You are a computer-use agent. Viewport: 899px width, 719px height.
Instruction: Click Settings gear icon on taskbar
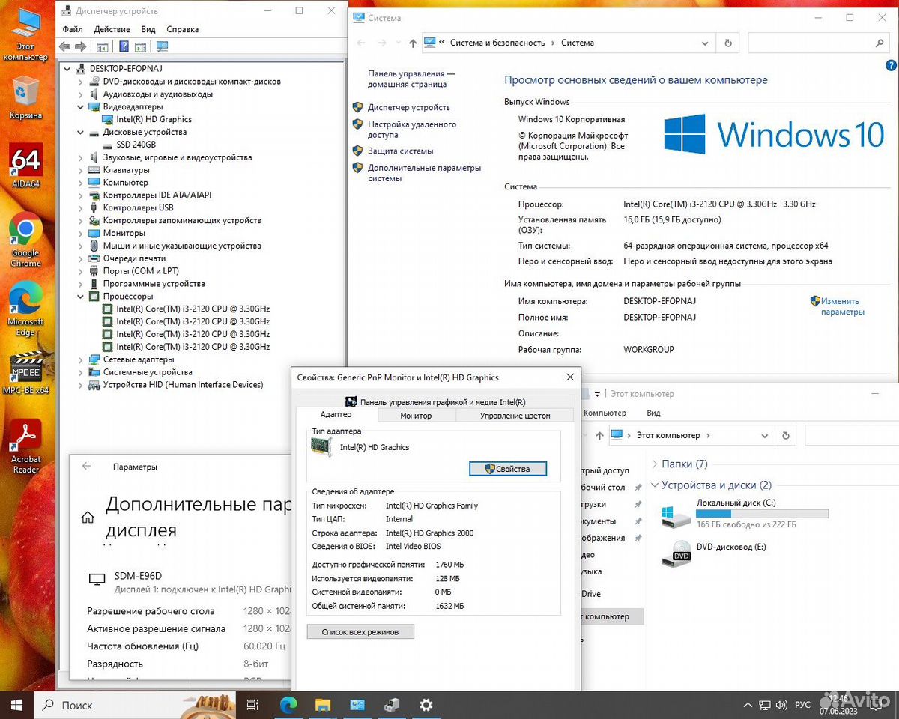(x=426, y=705)
